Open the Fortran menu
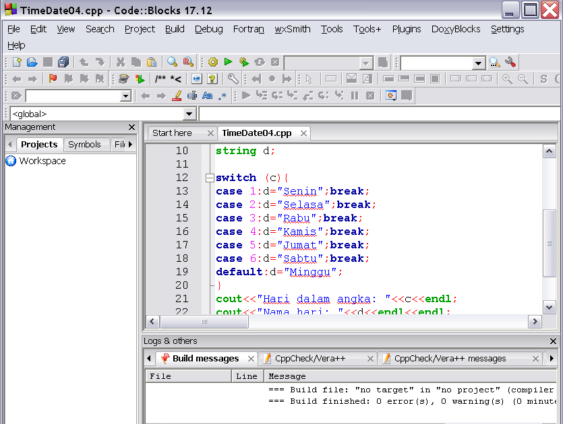This screenshot has height=424, width=563. click(x=249, y=29)
